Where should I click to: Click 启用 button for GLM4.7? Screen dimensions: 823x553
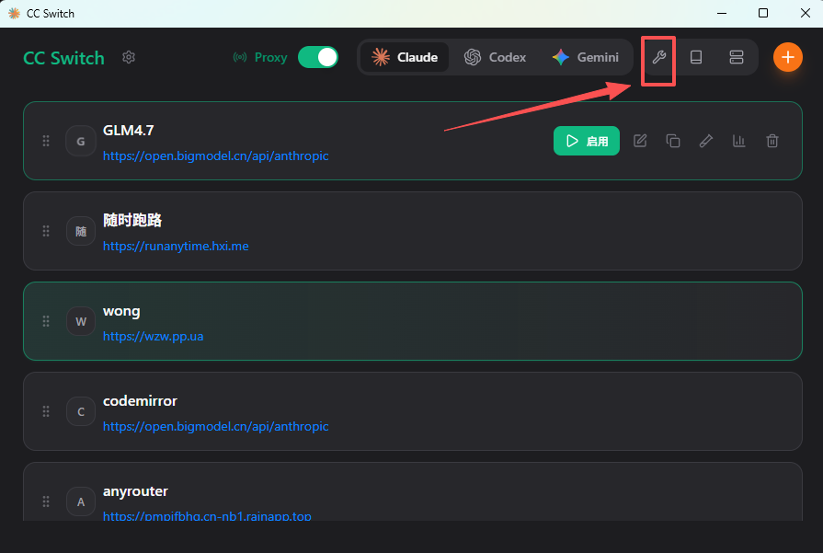pos(587,141)
